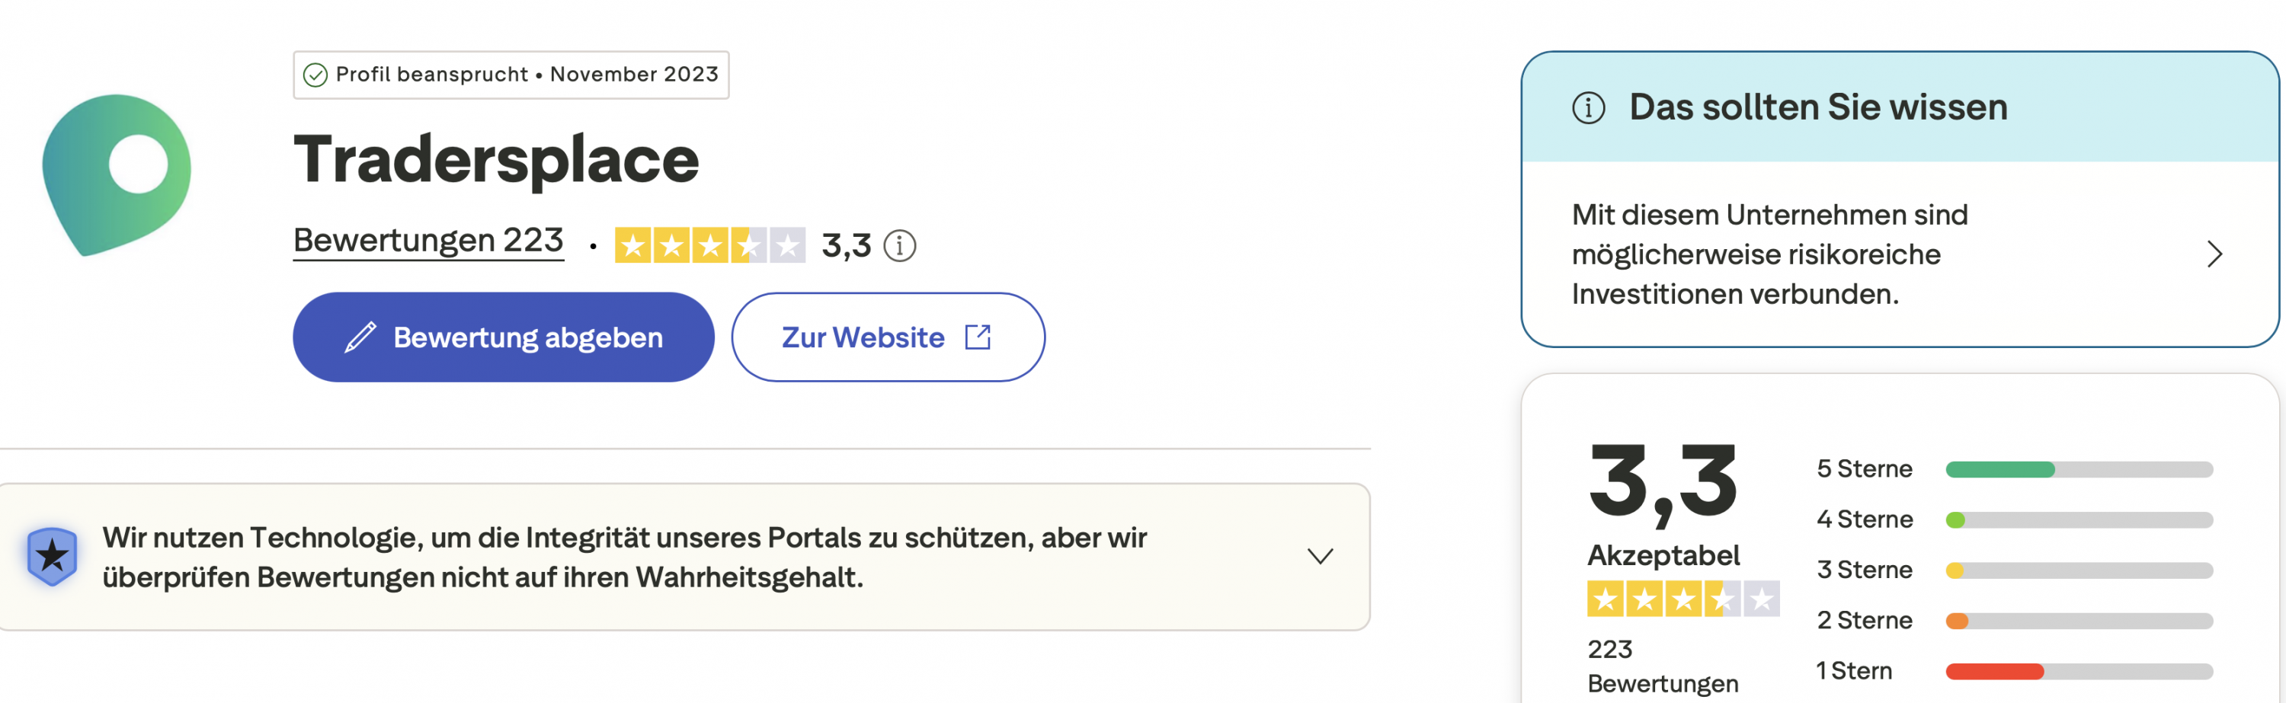This screenshot has width=2286, height=703.
Task: Expand the integrity notice with chevron down
Action: tap(1320, 557)
